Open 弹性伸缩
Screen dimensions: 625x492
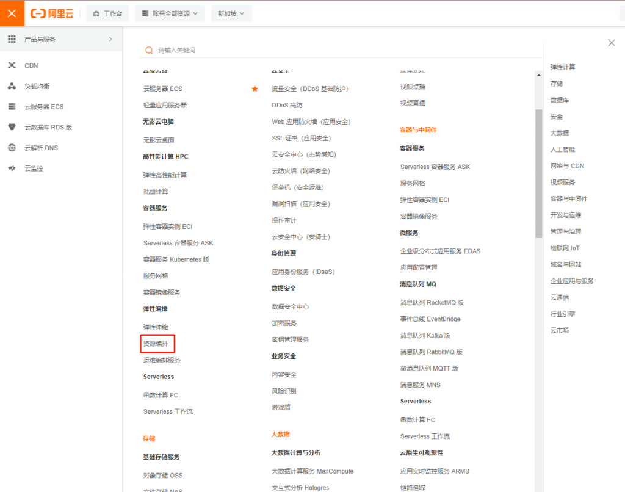(156, 327)
